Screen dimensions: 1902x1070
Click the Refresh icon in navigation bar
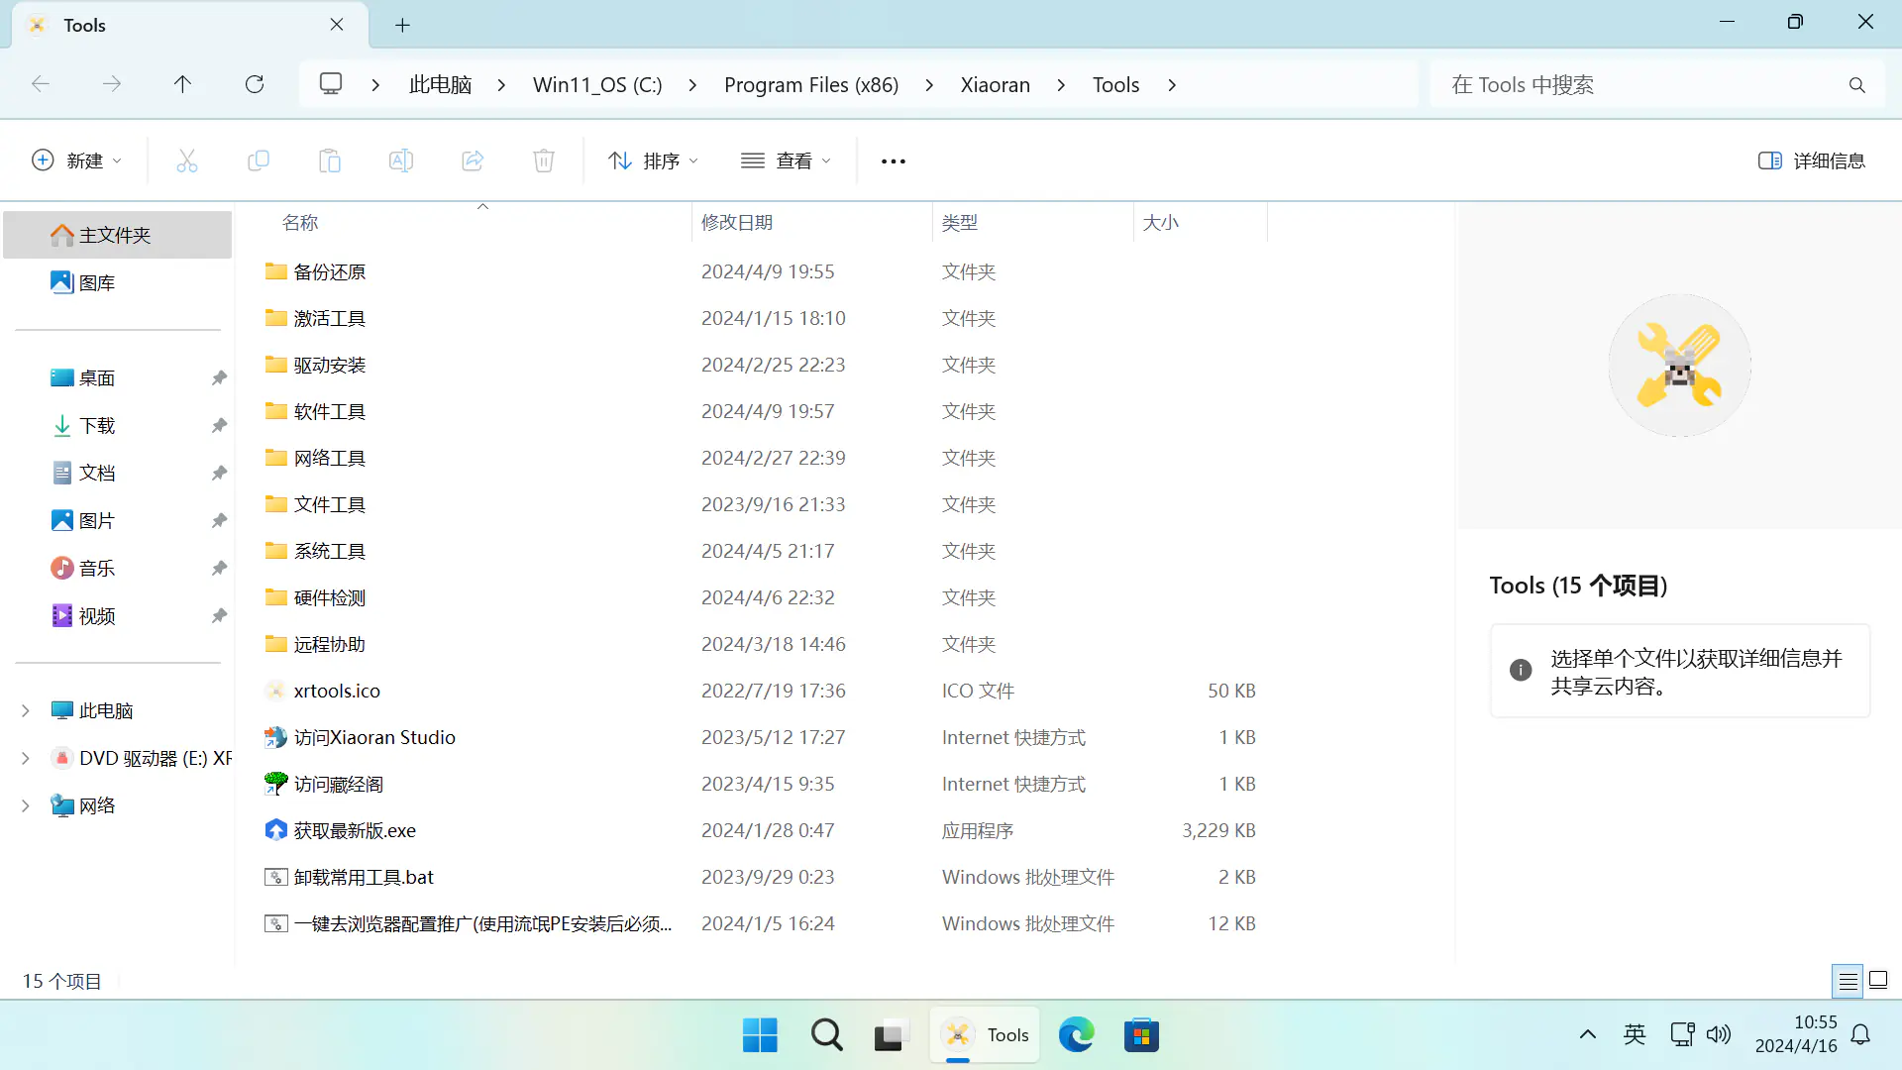coord(255,84)
